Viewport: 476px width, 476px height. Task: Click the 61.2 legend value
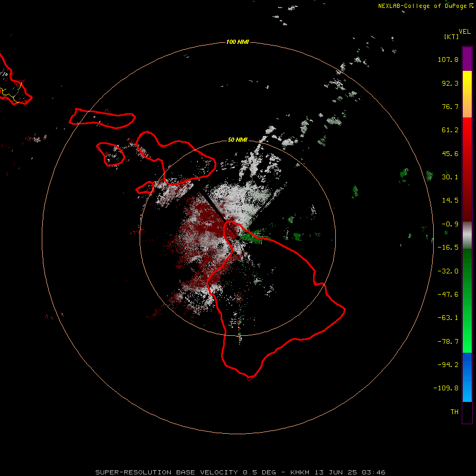450,130
